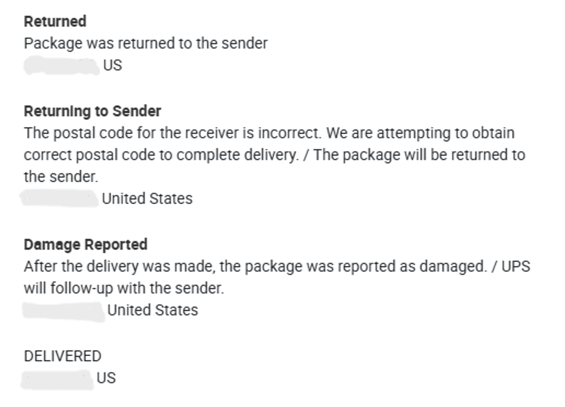Click "US" in the Returned entry
This screenshot has height=407, width=565.
click(112, 65)
